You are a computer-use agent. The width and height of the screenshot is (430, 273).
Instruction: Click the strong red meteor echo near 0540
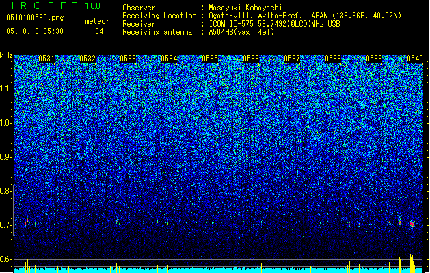[x=412, y=225]
